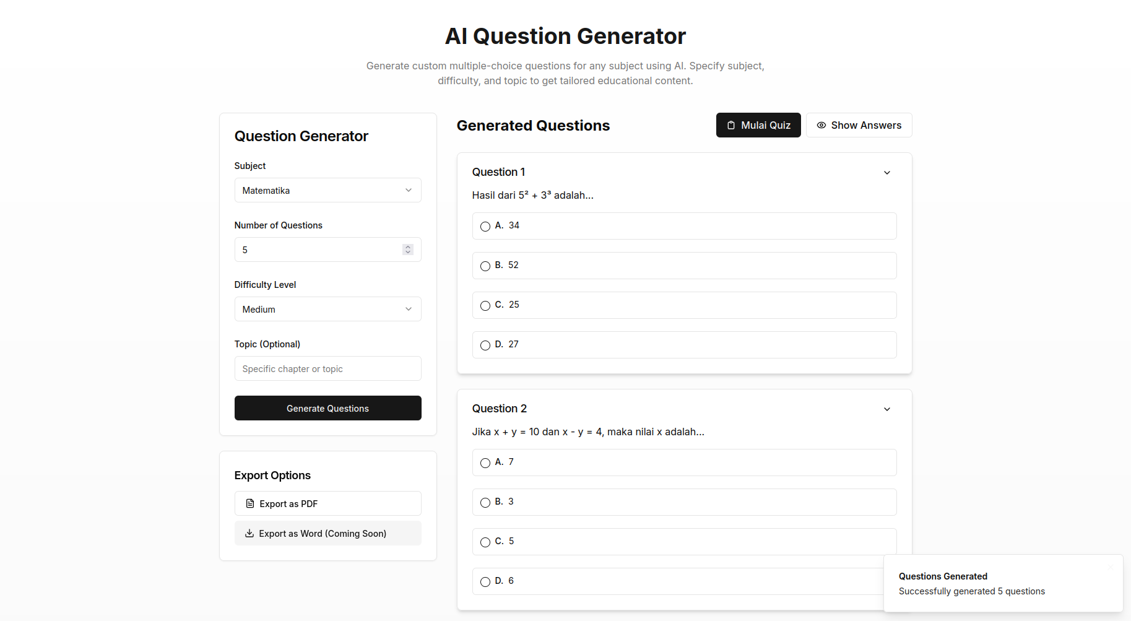Image resolution: width=1131 pixels, height=621 pixels.
Task: Focus the Topic (Optional) input field
Action: click(327, 368)
